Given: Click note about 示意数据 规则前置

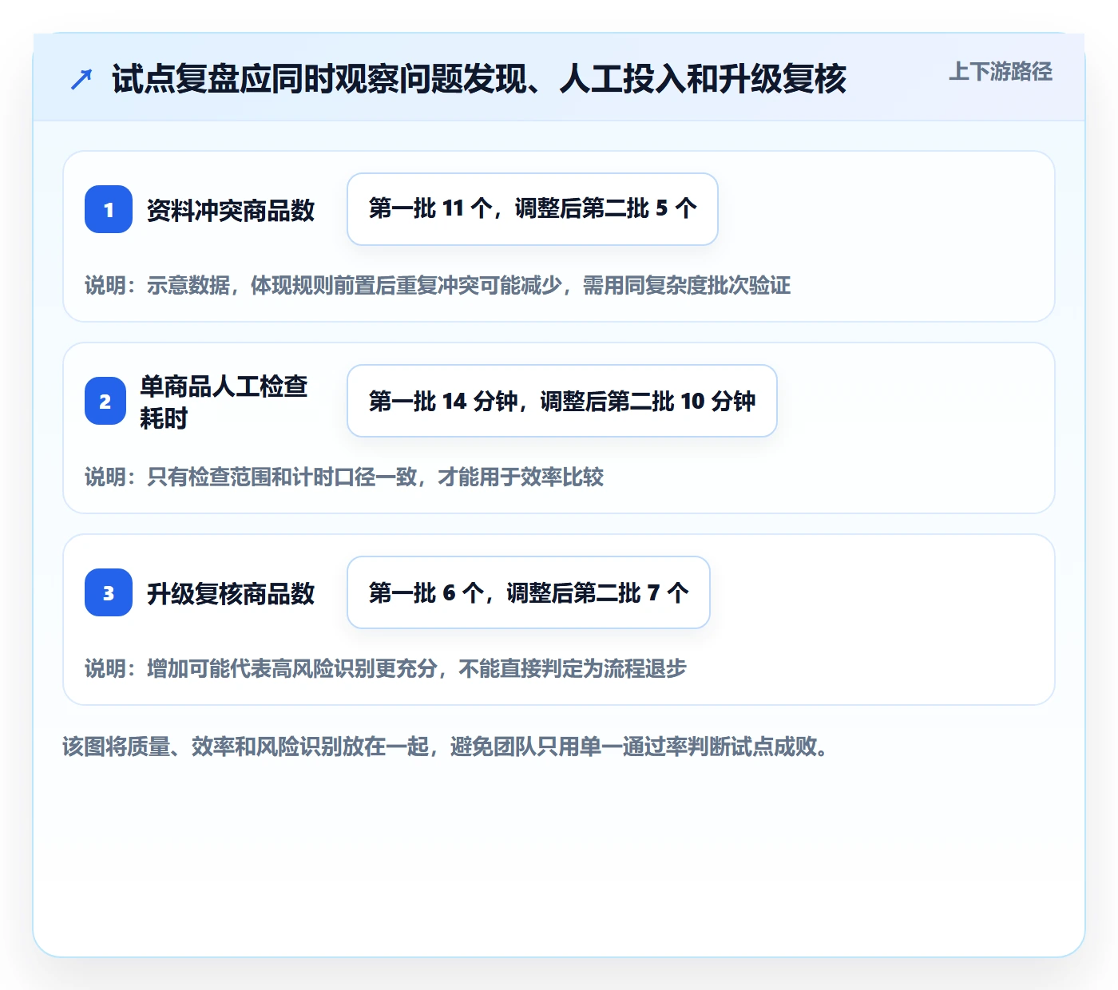Looking at the screenshot, I should [438, 285].
